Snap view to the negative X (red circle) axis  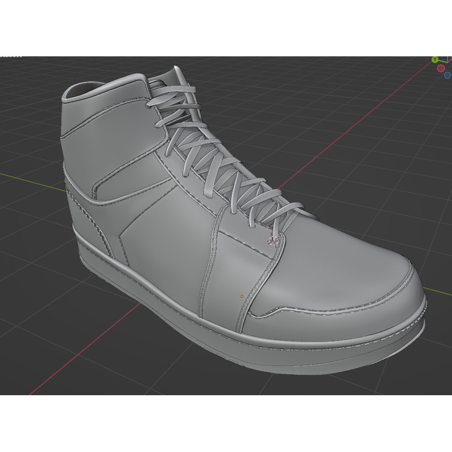click(x=441, y=68)
